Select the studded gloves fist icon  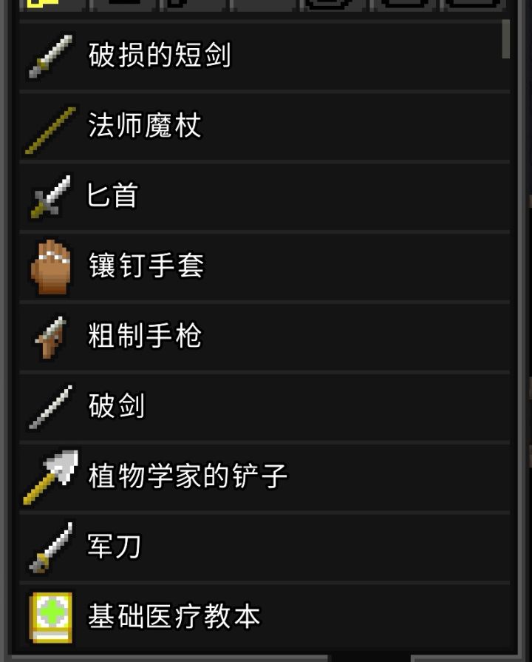51,267
